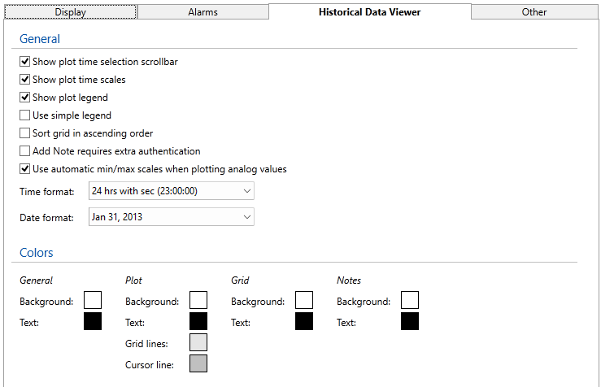
Task: Enable Use simple legend option
Action: [x=25, y=115]
